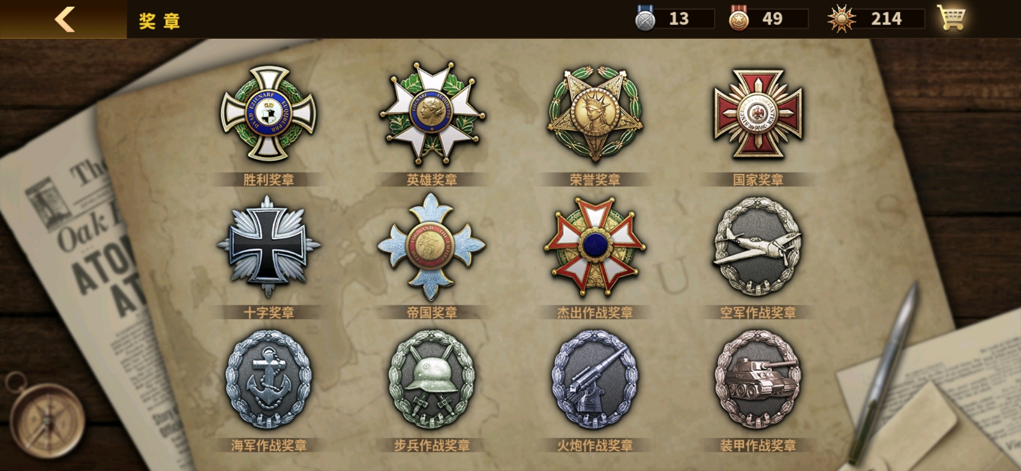Click the 奖章 page title
Image resolution: width=1021 pixels, height=471 pixels.
pos(159,21)
